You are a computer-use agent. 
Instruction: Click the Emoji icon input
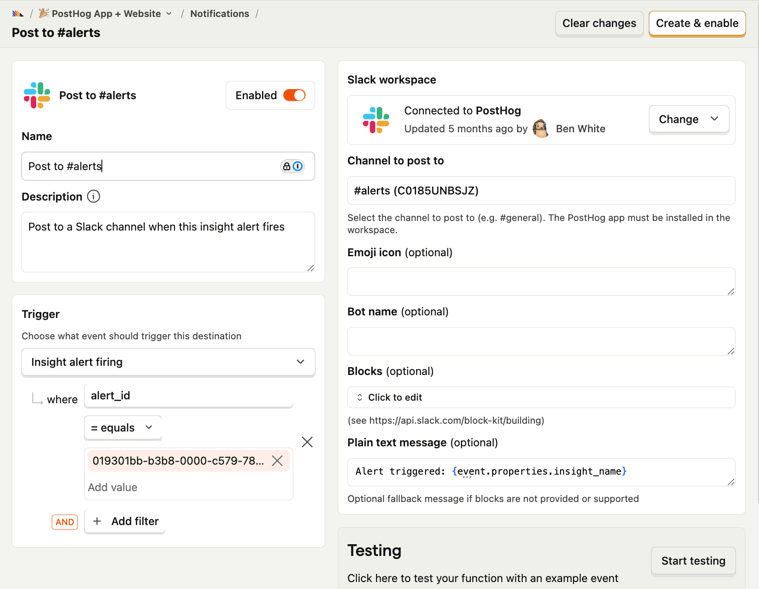(541, 282)
